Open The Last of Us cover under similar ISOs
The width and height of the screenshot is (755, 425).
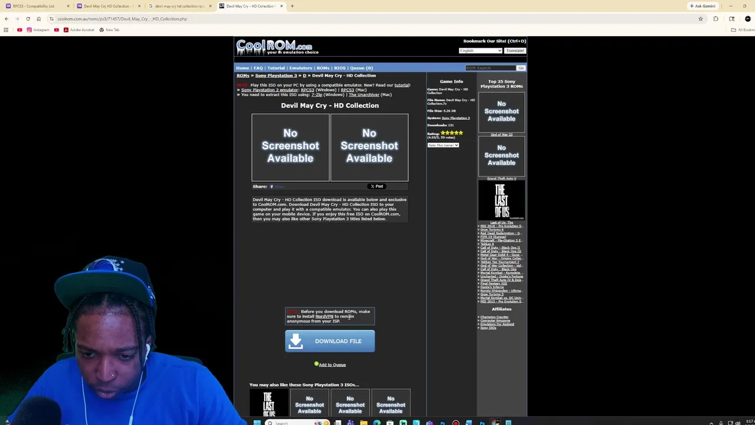(x=268, y=403)
